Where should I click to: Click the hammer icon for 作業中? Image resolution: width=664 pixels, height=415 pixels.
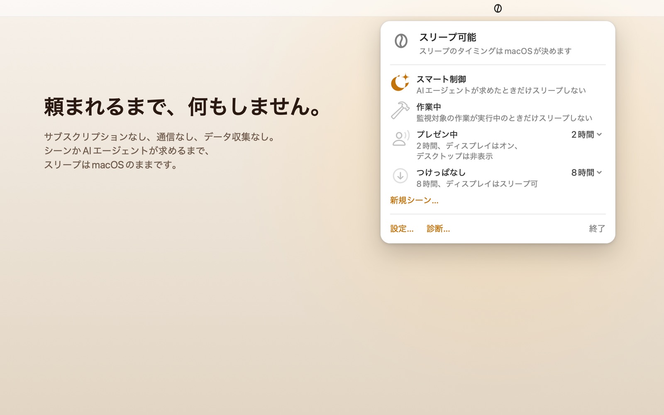pyautogui.click(x=400, y=110)
